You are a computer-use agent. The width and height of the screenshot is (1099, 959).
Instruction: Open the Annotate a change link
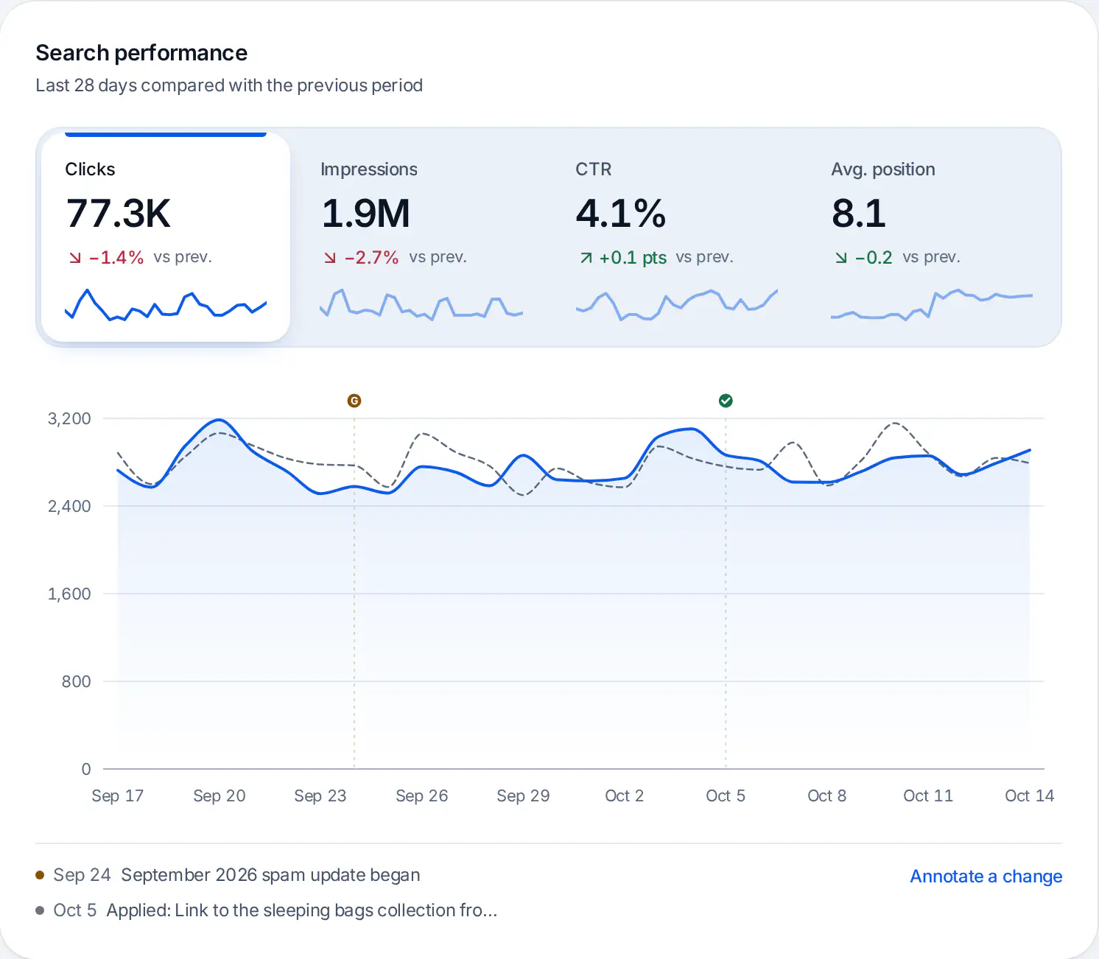coord(986,877)
